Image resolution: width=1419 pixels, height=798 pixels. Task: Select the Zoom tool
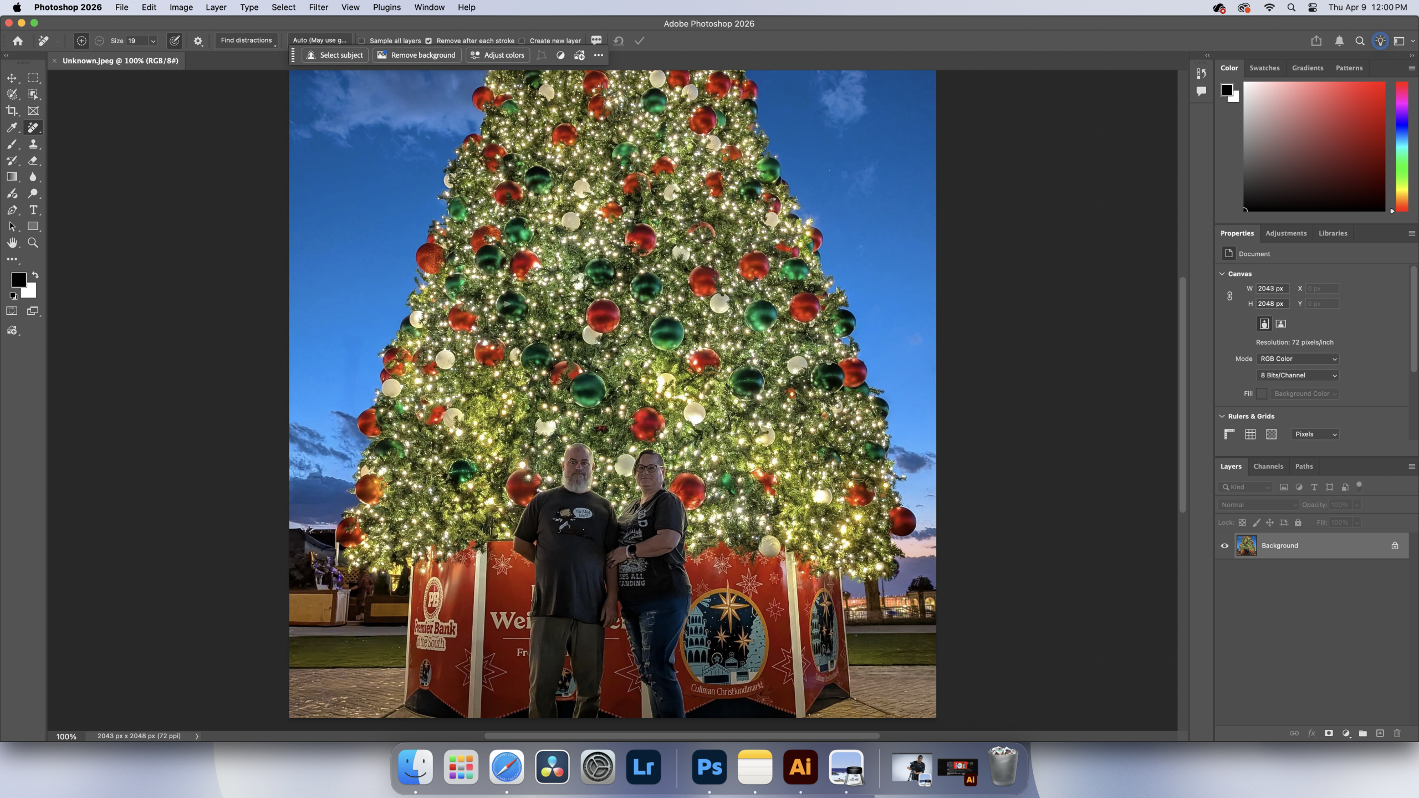tap(33, 243)
